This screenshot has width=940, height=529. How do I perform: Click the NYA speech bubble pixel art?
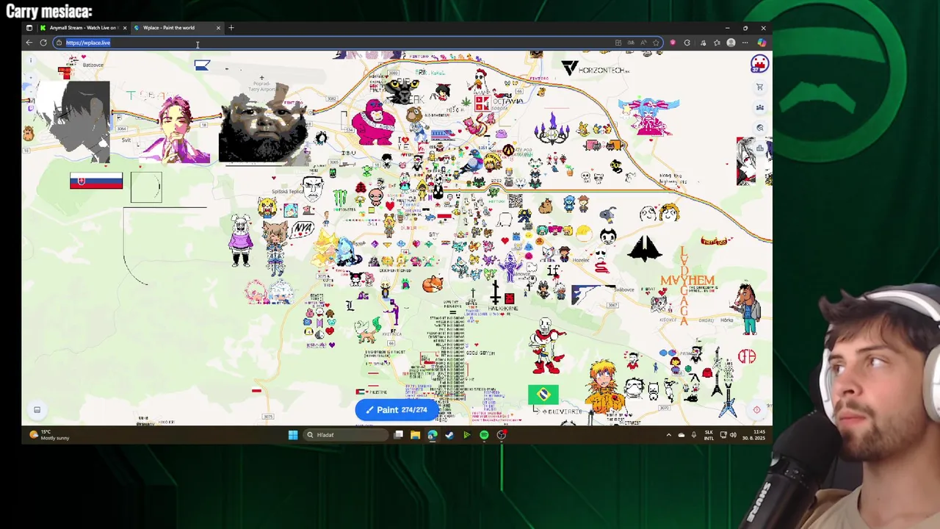(x=303, y=228)
